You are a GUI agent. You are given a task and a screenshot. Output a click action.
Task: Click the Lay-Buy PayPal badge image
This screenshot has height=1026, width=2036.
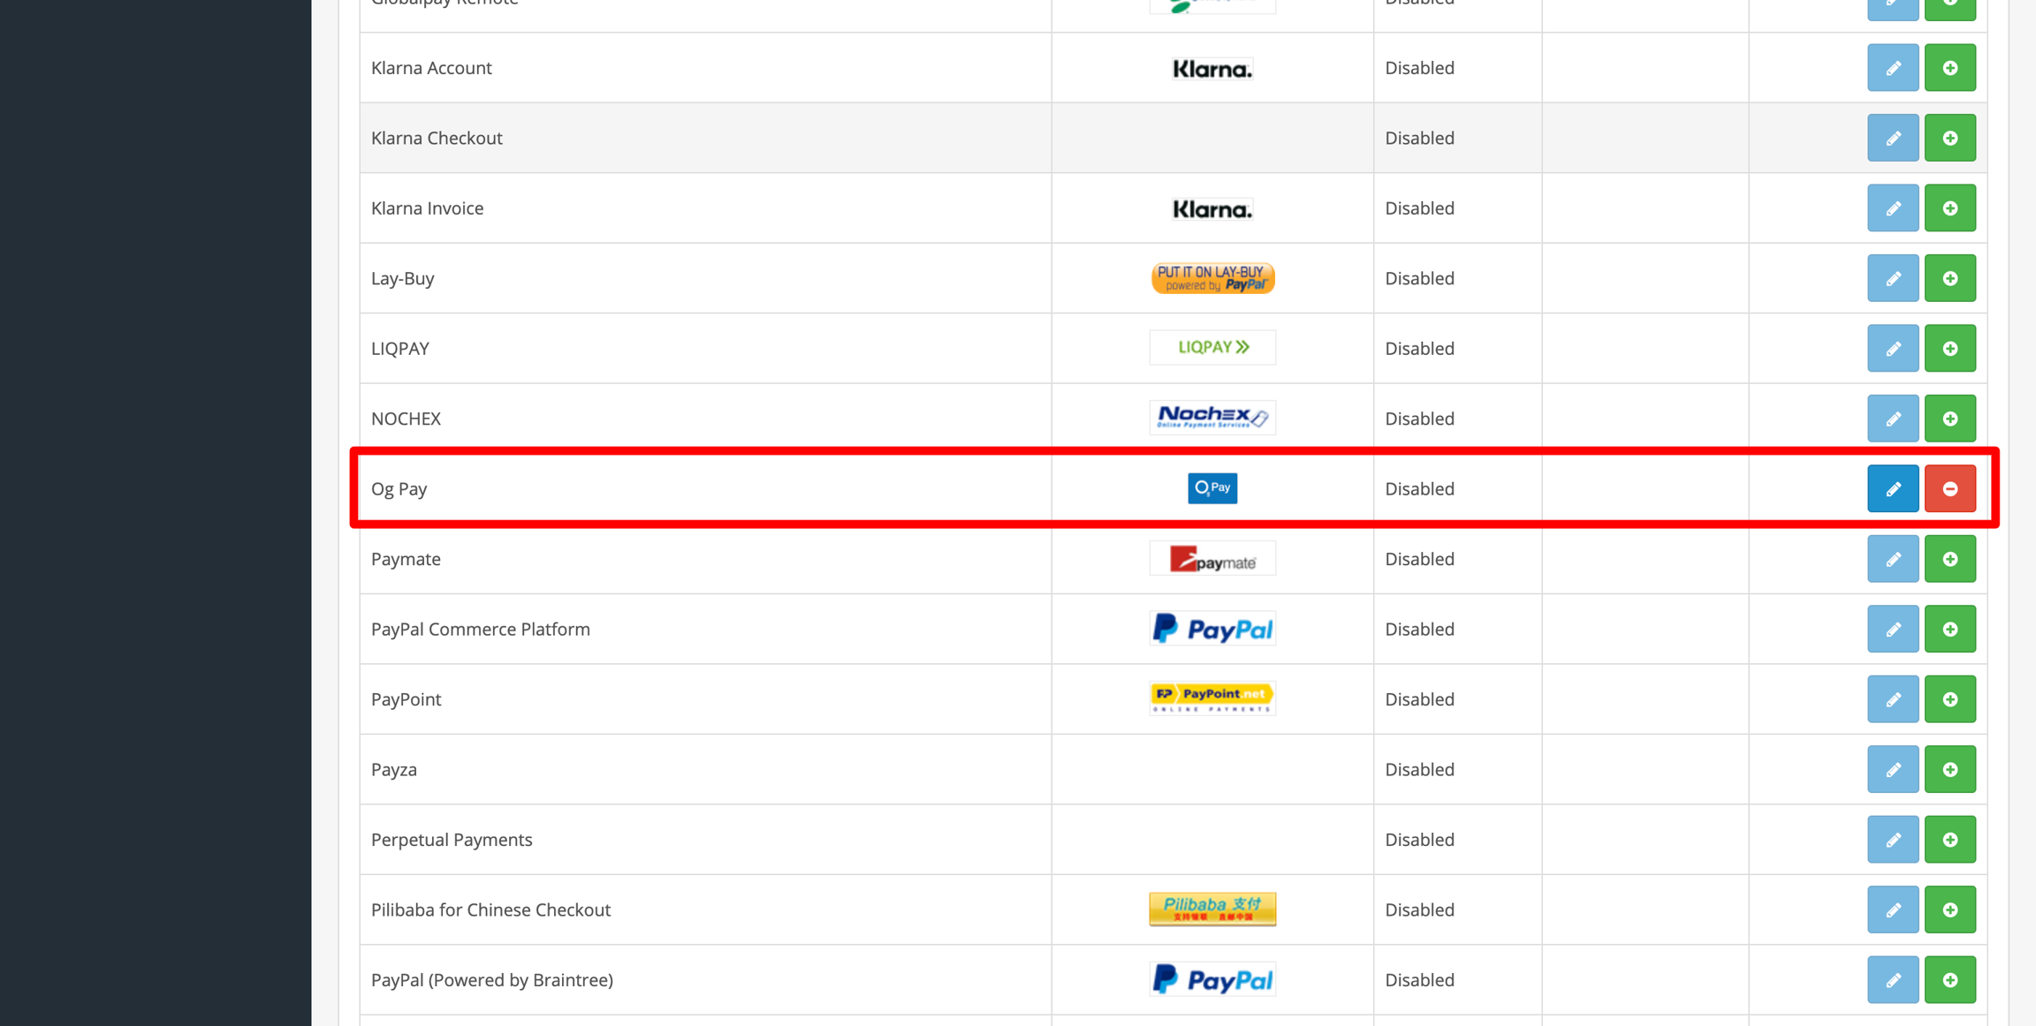[x=1212, y=278]
